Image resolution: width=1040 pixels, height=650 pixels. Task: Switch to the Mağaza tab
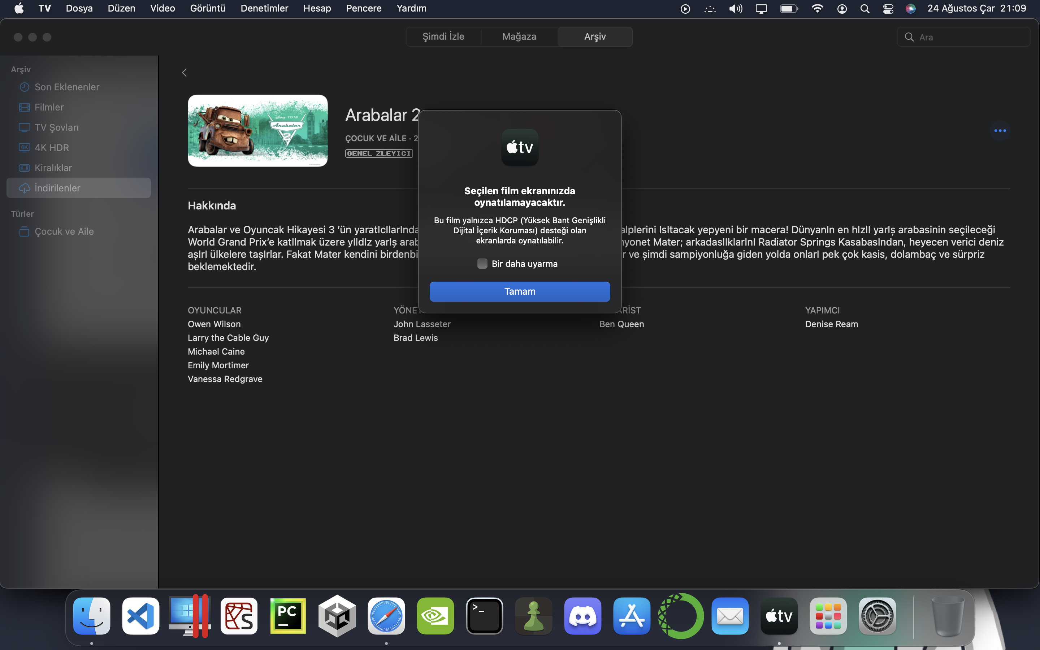point(519,36)
